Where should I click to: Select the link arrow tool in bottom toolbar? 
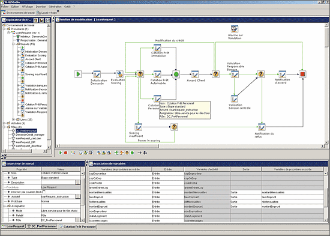pos(140,153)
